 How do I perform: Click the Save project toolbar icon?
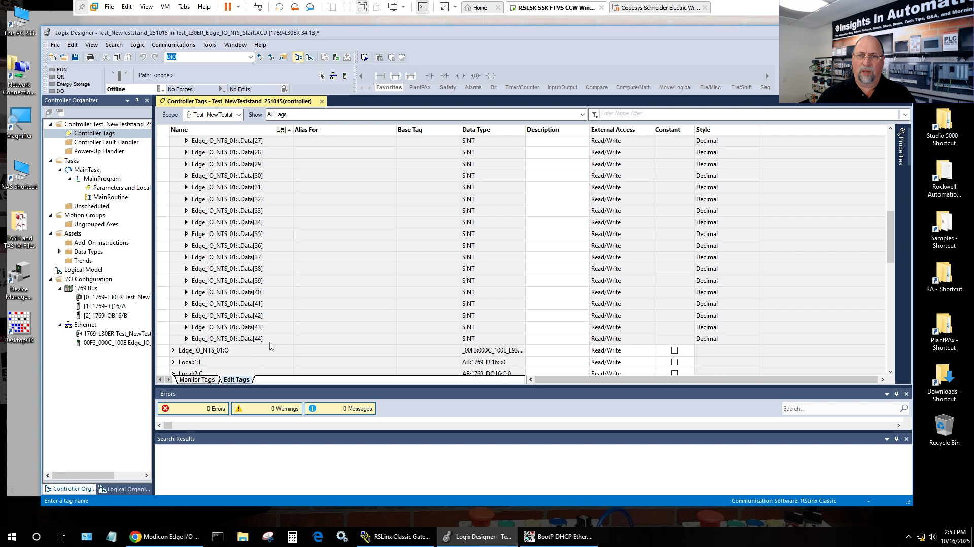click(75, 57)
